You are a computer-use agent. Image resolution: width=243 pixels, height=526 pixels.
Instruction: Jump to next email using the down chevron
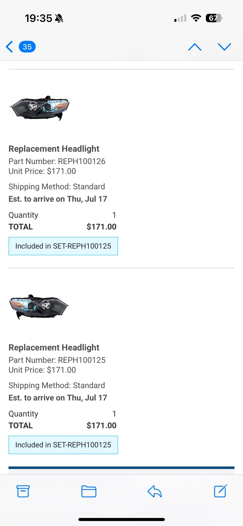click(x=224, y=47)
